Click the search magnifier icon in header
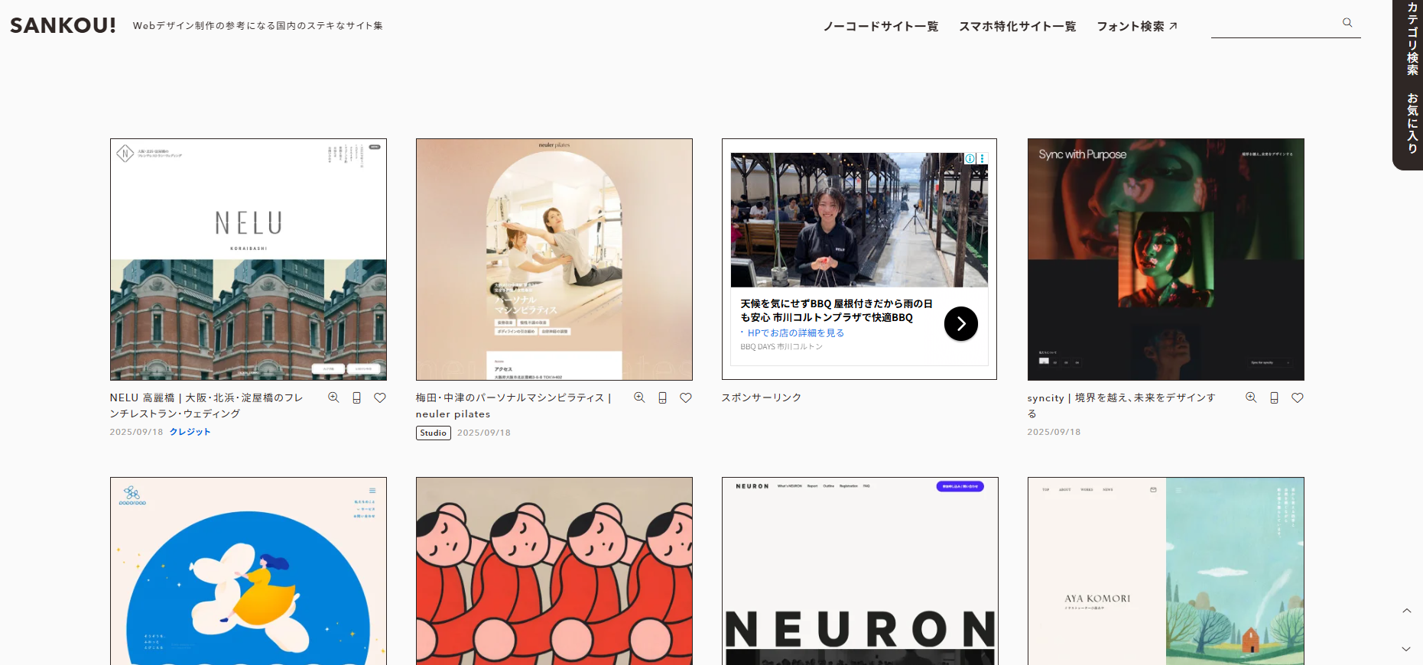 [1347, 23]
